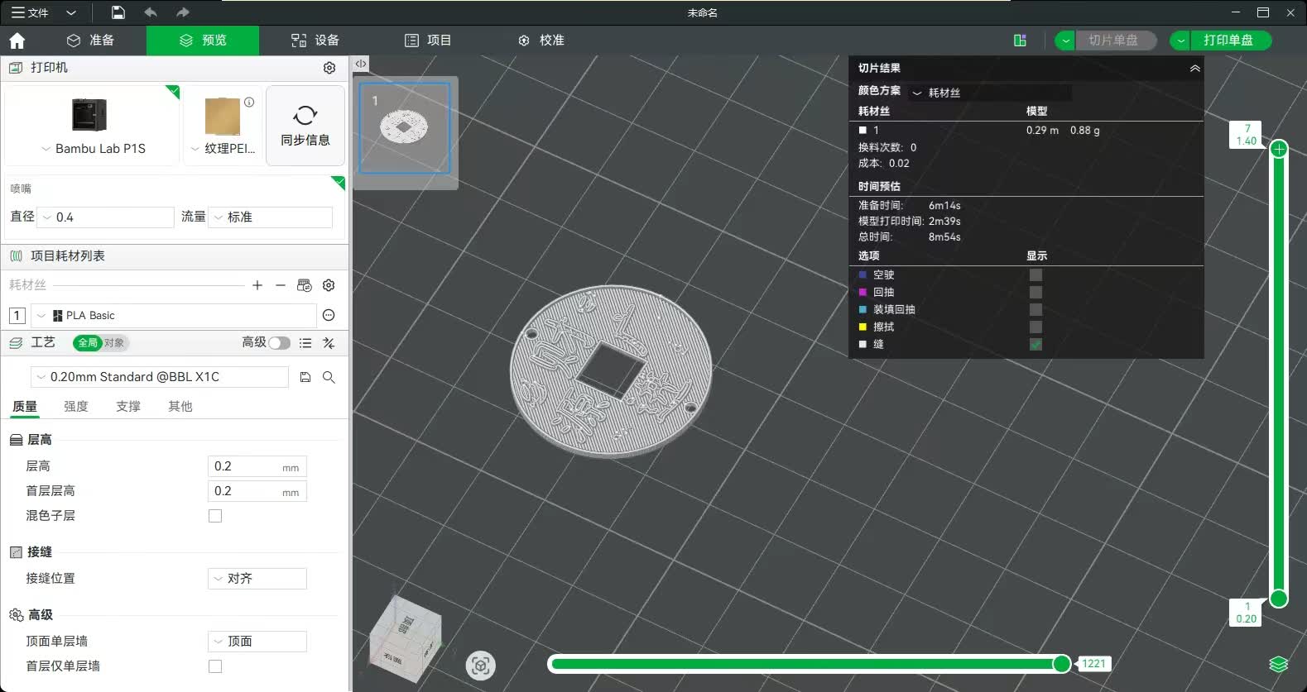The height and width of the screenshot is (692, 1307).
Task: Reset view with the 3D cube icon
Action: click(x=481, y=666)
